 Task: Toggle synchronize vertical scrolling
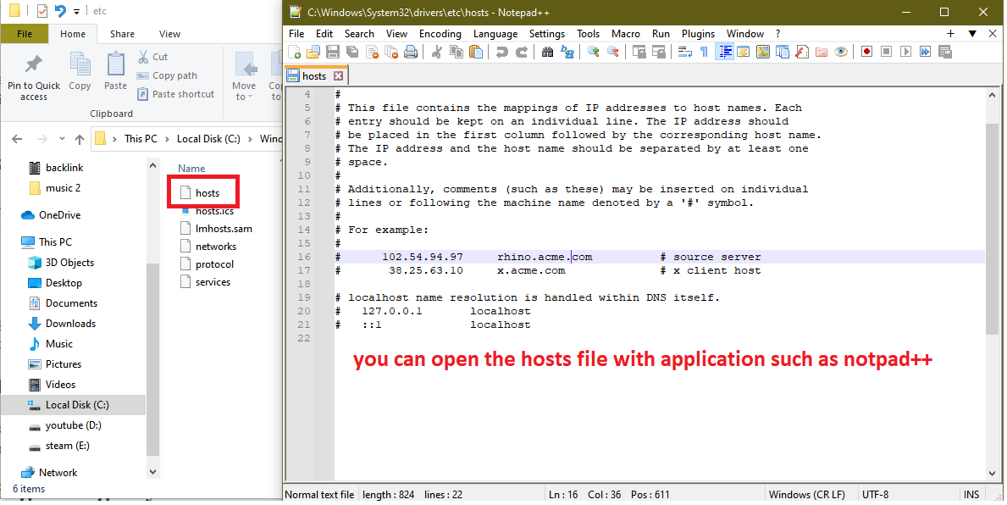[639, 52]
